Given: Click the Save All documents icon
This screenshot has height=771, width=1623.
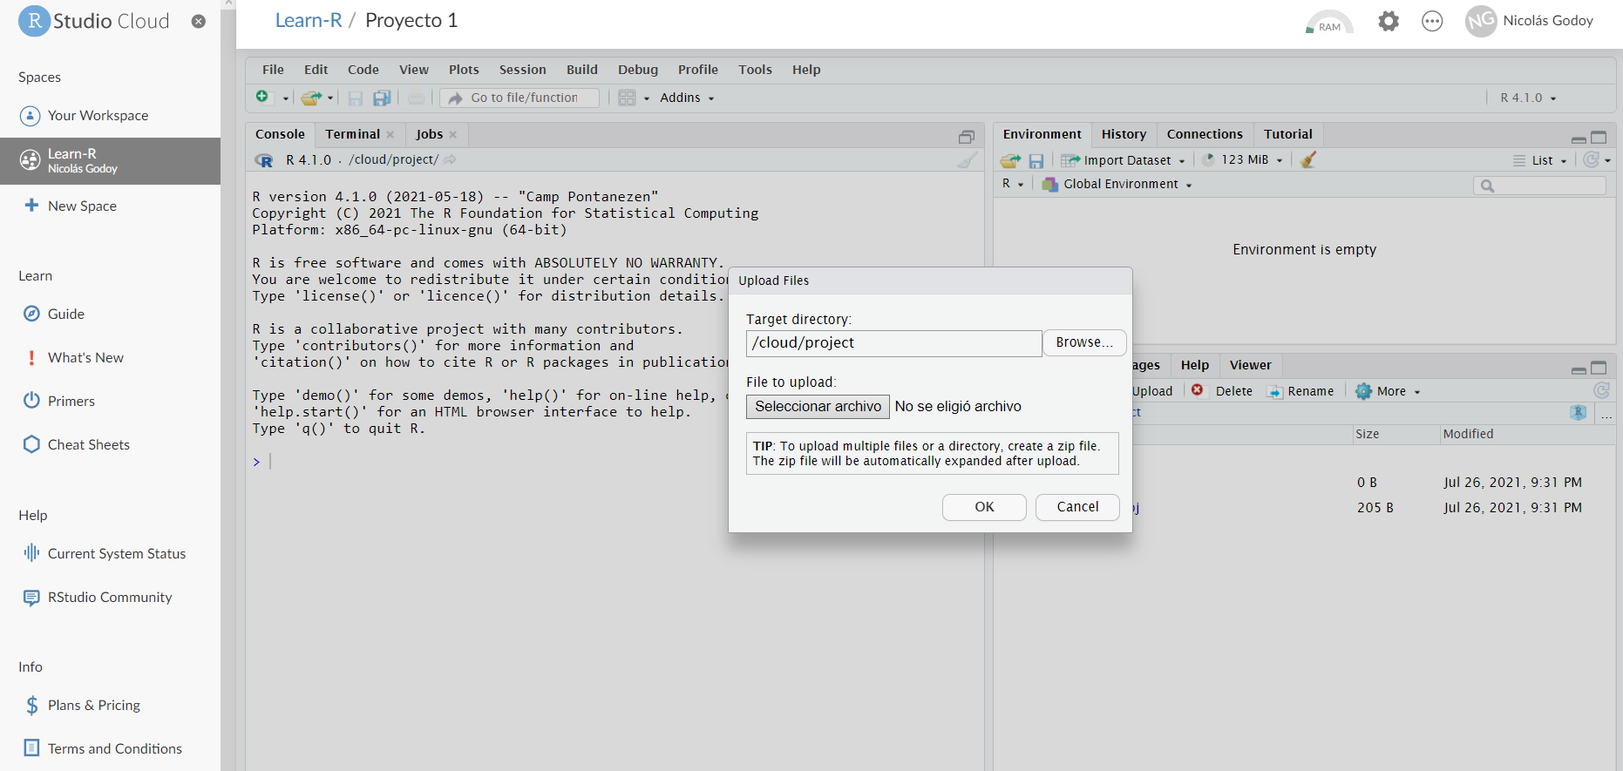Looking at the screenshot, I should (x=382, y=98).
